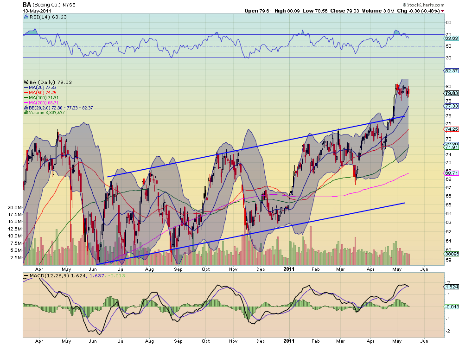Click the "-2" MACD axis label
This screenshot has width=459, height=345.
[448, 331]
